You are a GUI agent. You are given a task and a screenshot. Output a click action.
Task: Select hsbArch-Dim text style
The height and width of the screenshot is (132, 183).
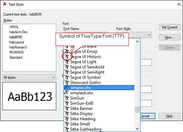coord(18,32)
